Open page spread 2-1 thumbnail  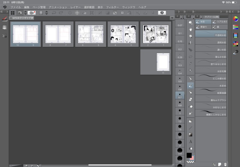156,34
